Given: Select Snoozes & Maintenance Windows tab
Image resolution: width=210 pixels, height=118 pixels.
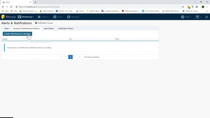Looking at the screenshot, I should (26, 29).
